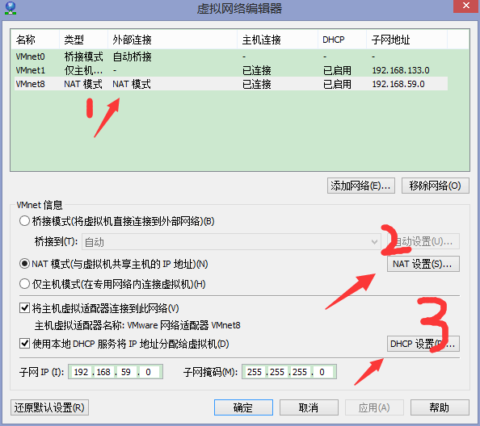This screenshot has height=426, width=480.
Task: Sort by the 外部连接 column header
Action: (172, 40)
